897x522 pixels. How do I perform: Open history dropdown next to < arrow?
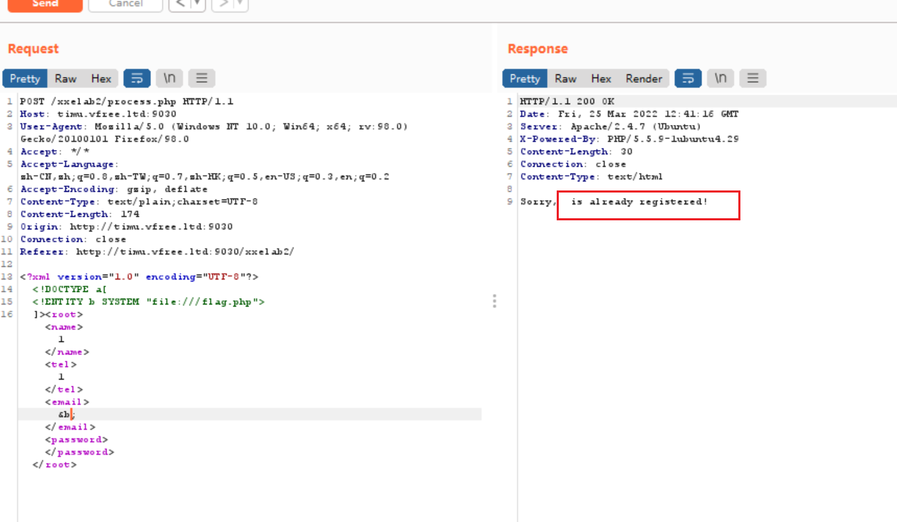[x=198, y=4]
